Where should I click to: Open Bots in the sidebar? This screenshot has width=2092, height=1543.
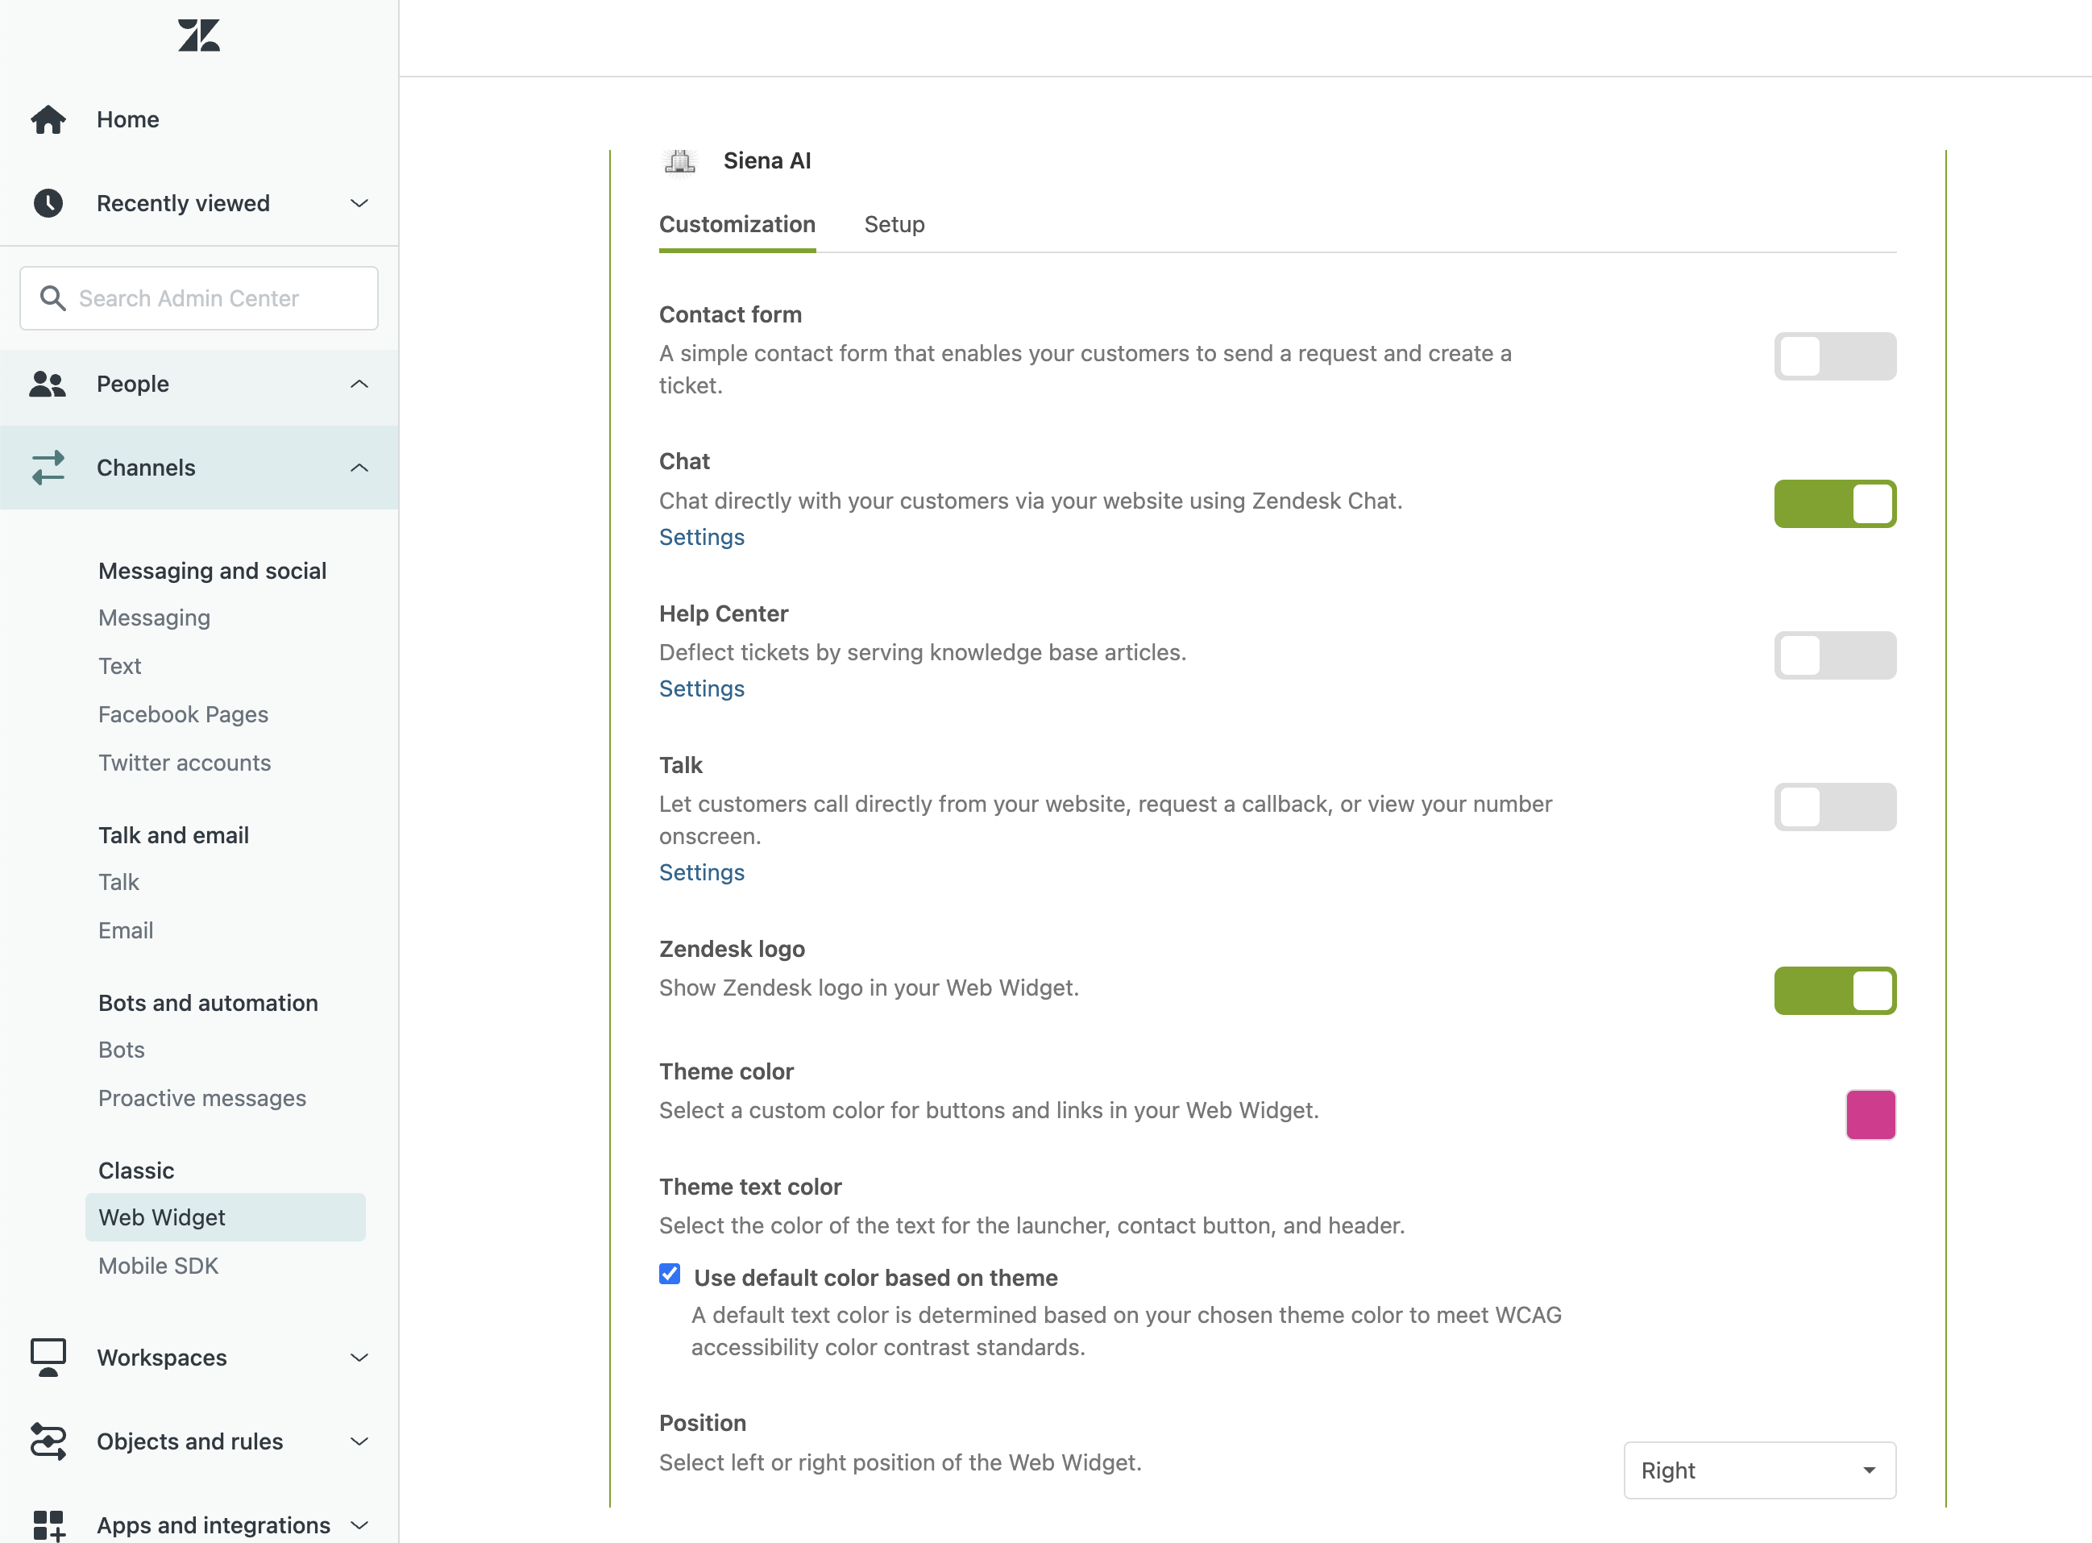(x=122, y=1050)
